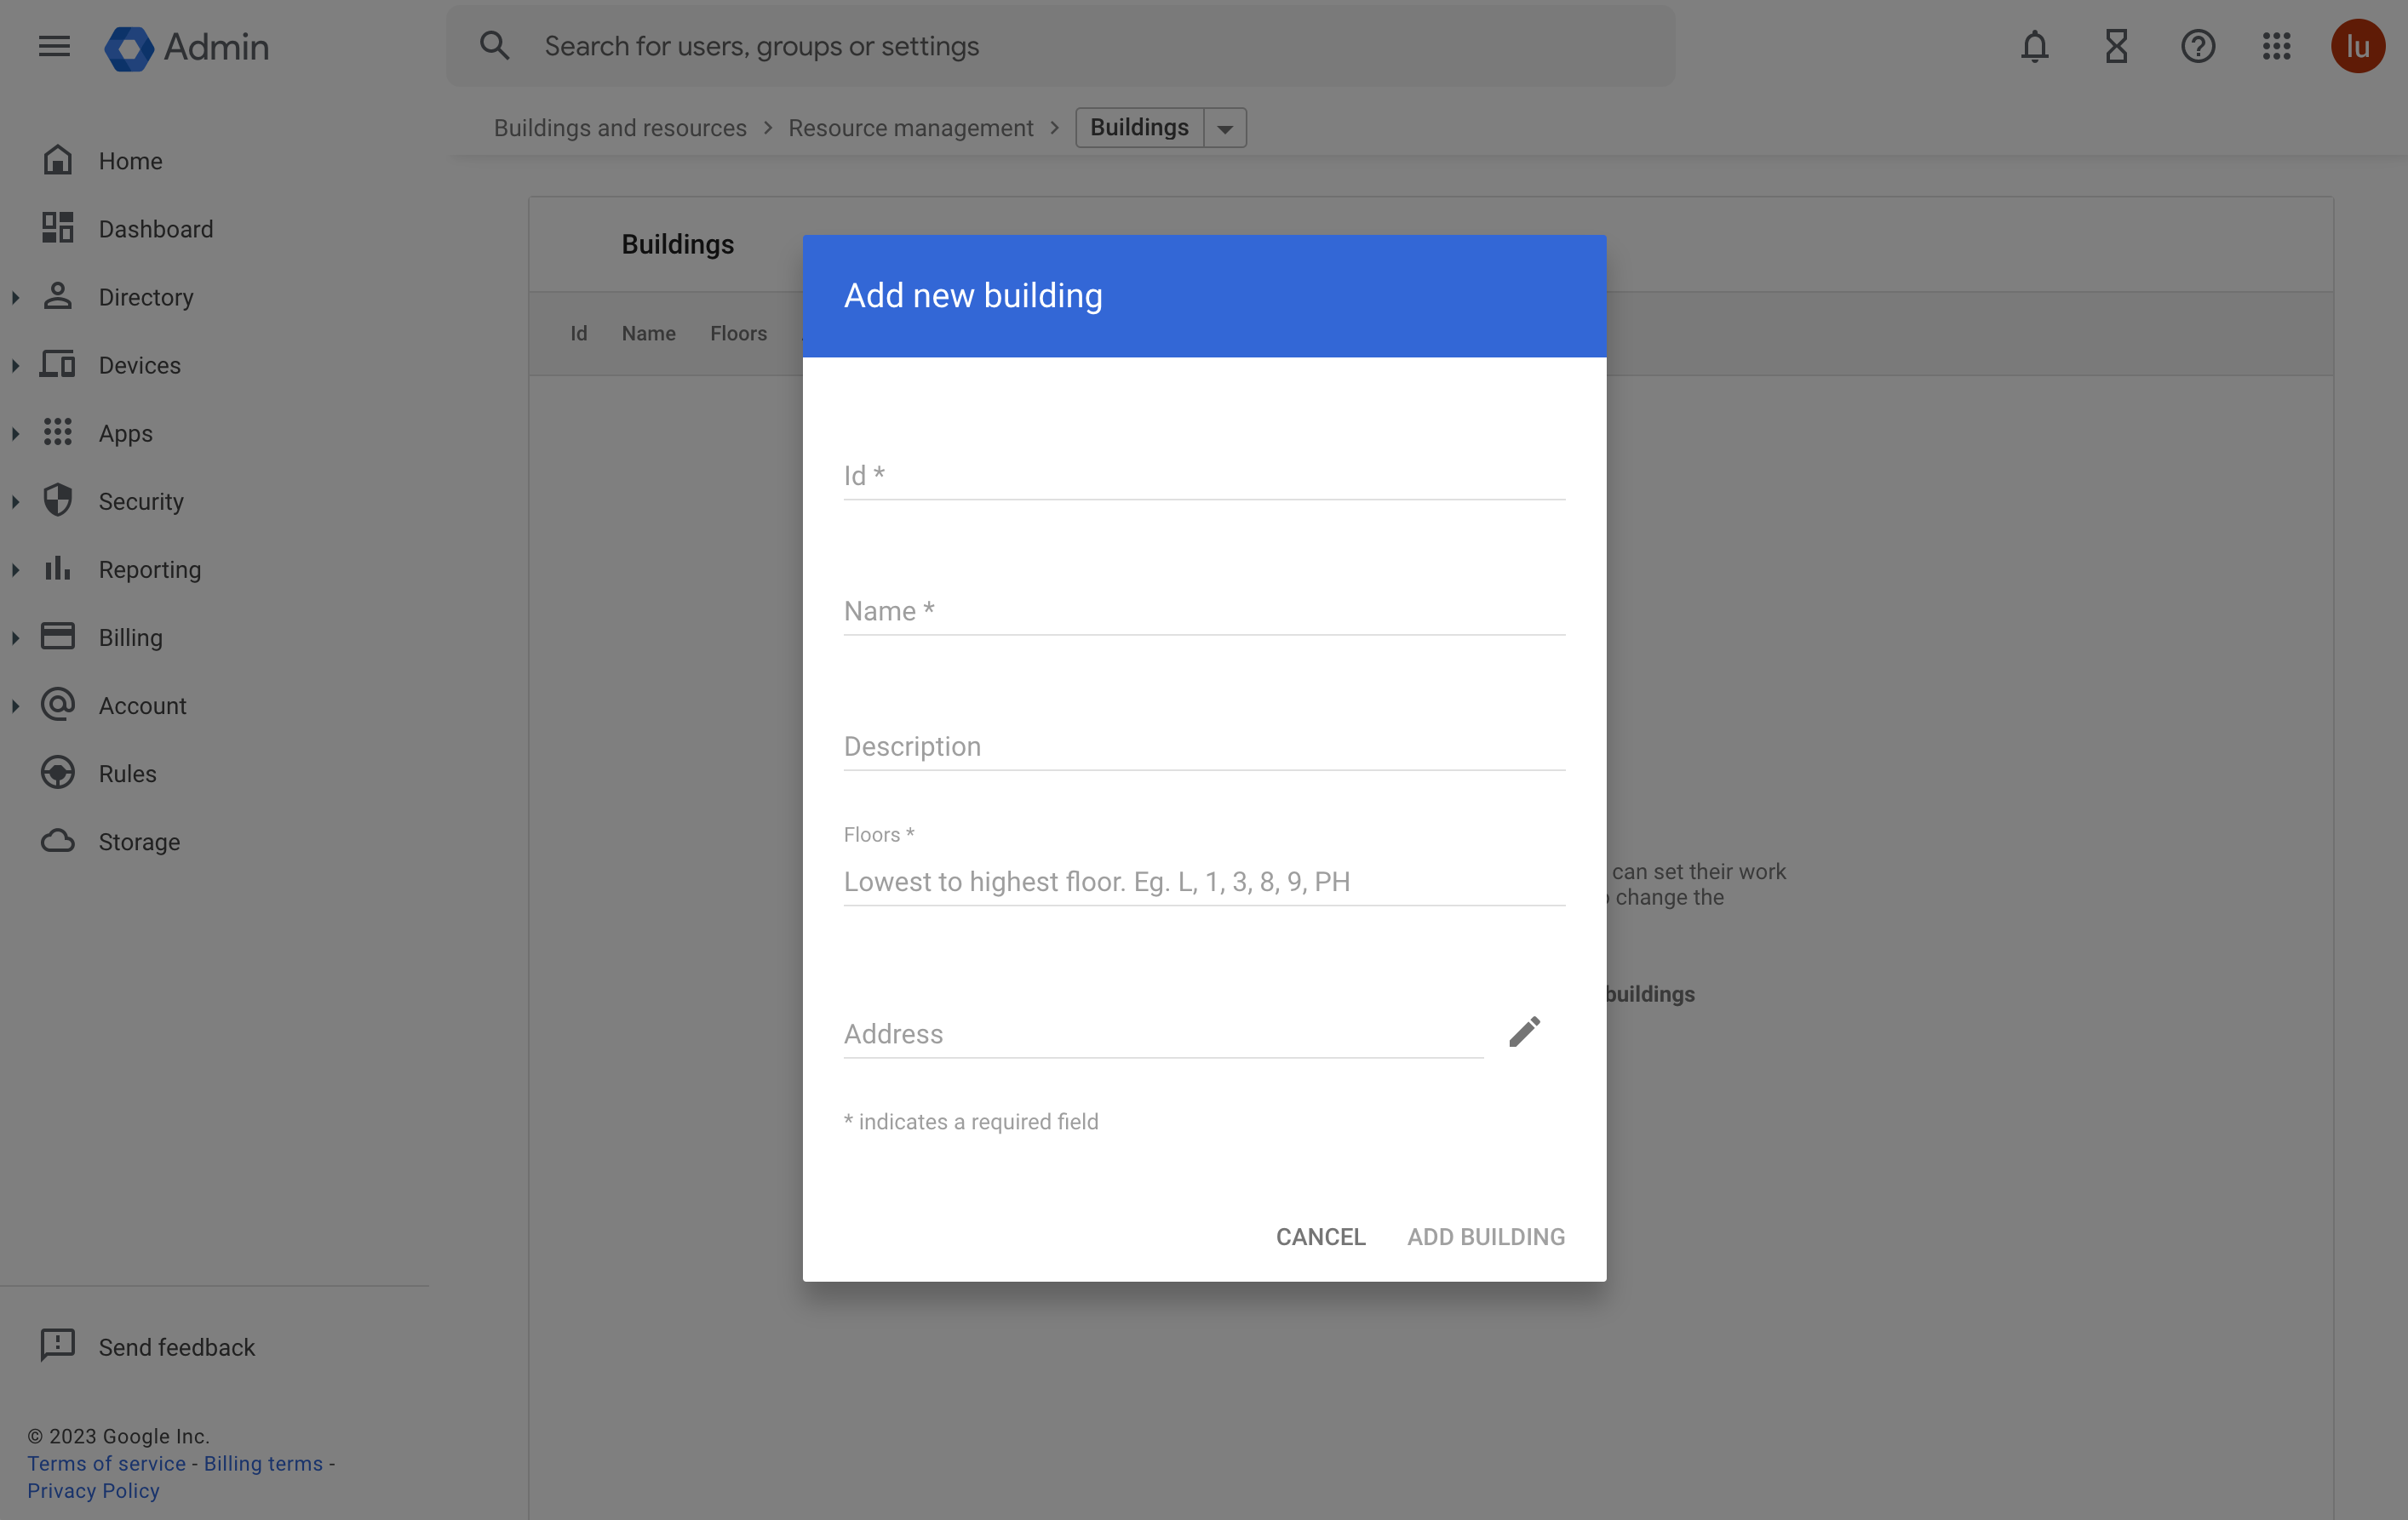
Task: Click the pending tasks hourglass icon
Action: [x=2116, y=46]
